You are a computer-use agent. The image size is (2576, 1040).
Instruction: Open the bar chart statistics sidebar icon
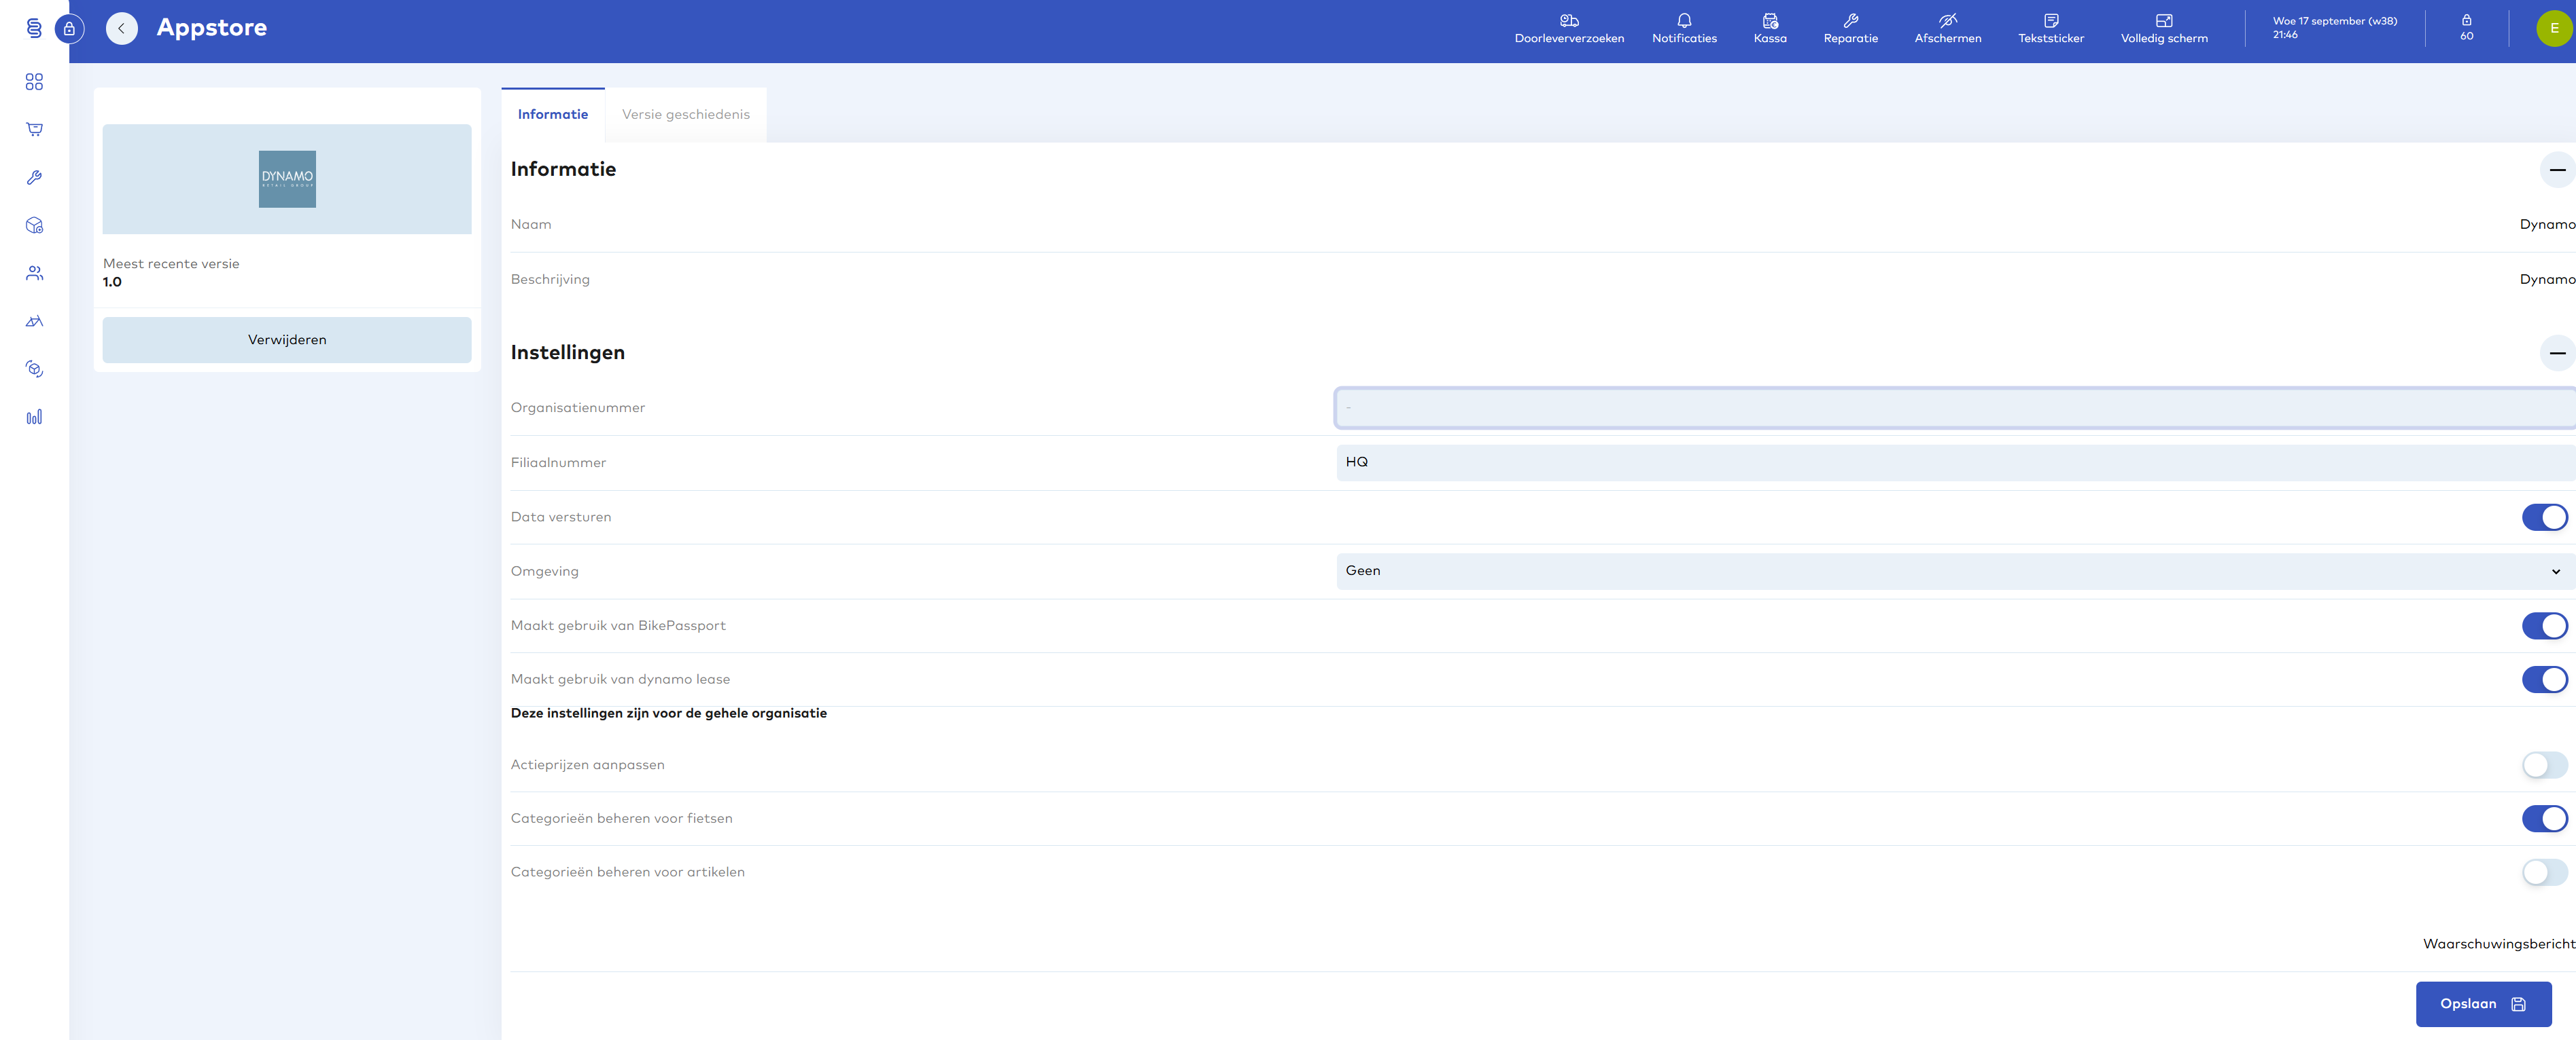(34, 417)
